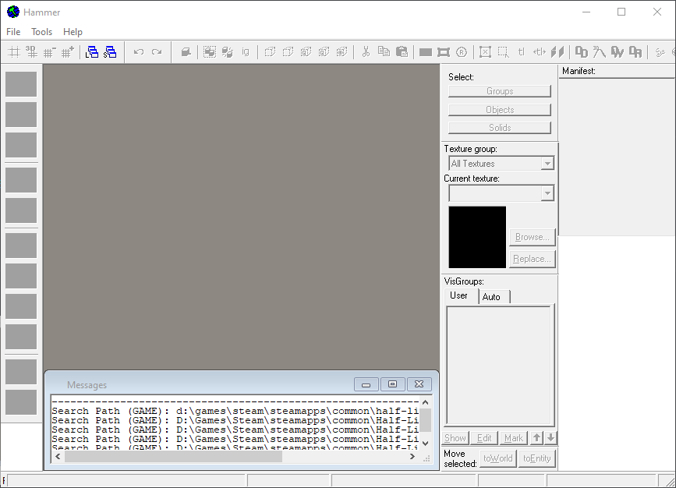The height and width of the screenshot is (488, 676).
Task: Toggle texture lock 'tl' icon
Action: point(521,52)
